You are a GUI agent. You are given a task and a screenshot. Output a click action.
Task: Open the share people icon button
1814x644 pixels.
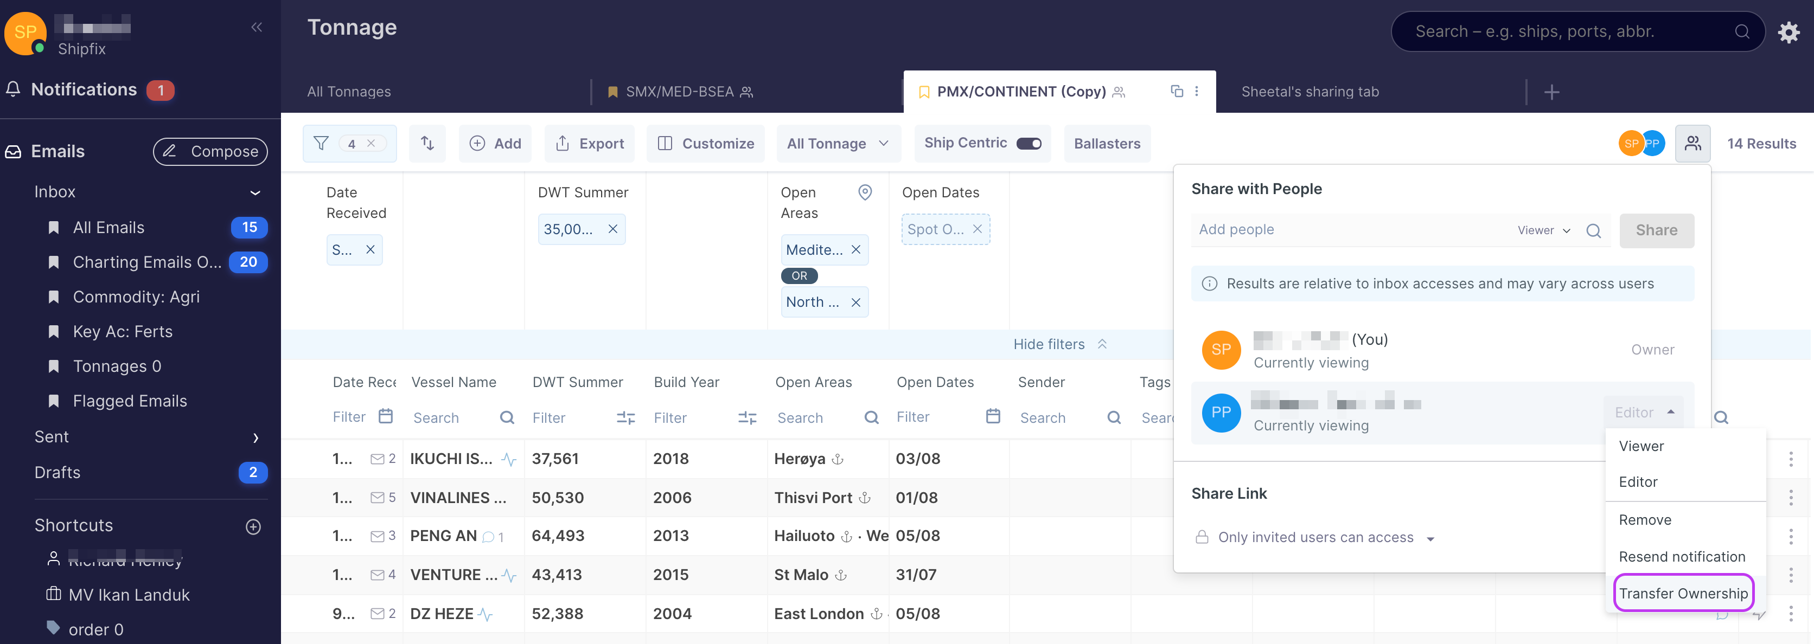(1692, 143)
